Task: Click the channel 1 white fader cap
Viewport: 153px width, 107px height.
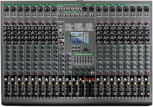Action: point(6,79)
